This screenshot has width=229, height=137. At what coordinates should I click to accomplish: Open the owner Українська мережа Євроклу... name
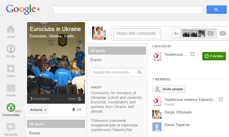coord(190,99)
